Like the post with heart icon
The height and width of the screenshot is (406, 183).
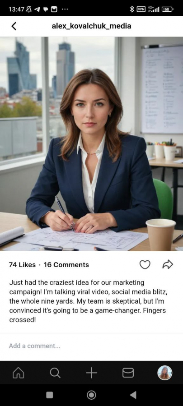pos(145,265)
